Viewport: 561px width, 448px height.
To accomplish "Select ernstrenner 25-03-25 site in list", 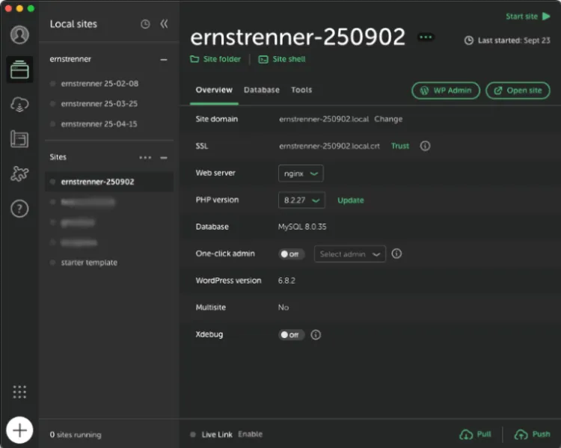I will coord(99,104).
